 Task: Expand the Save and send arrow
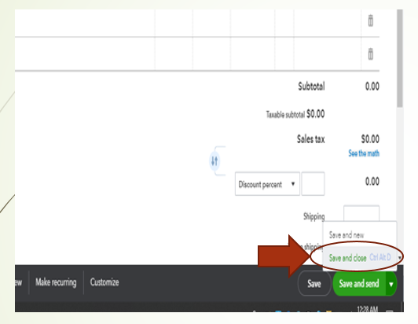(x=391, y=284)
